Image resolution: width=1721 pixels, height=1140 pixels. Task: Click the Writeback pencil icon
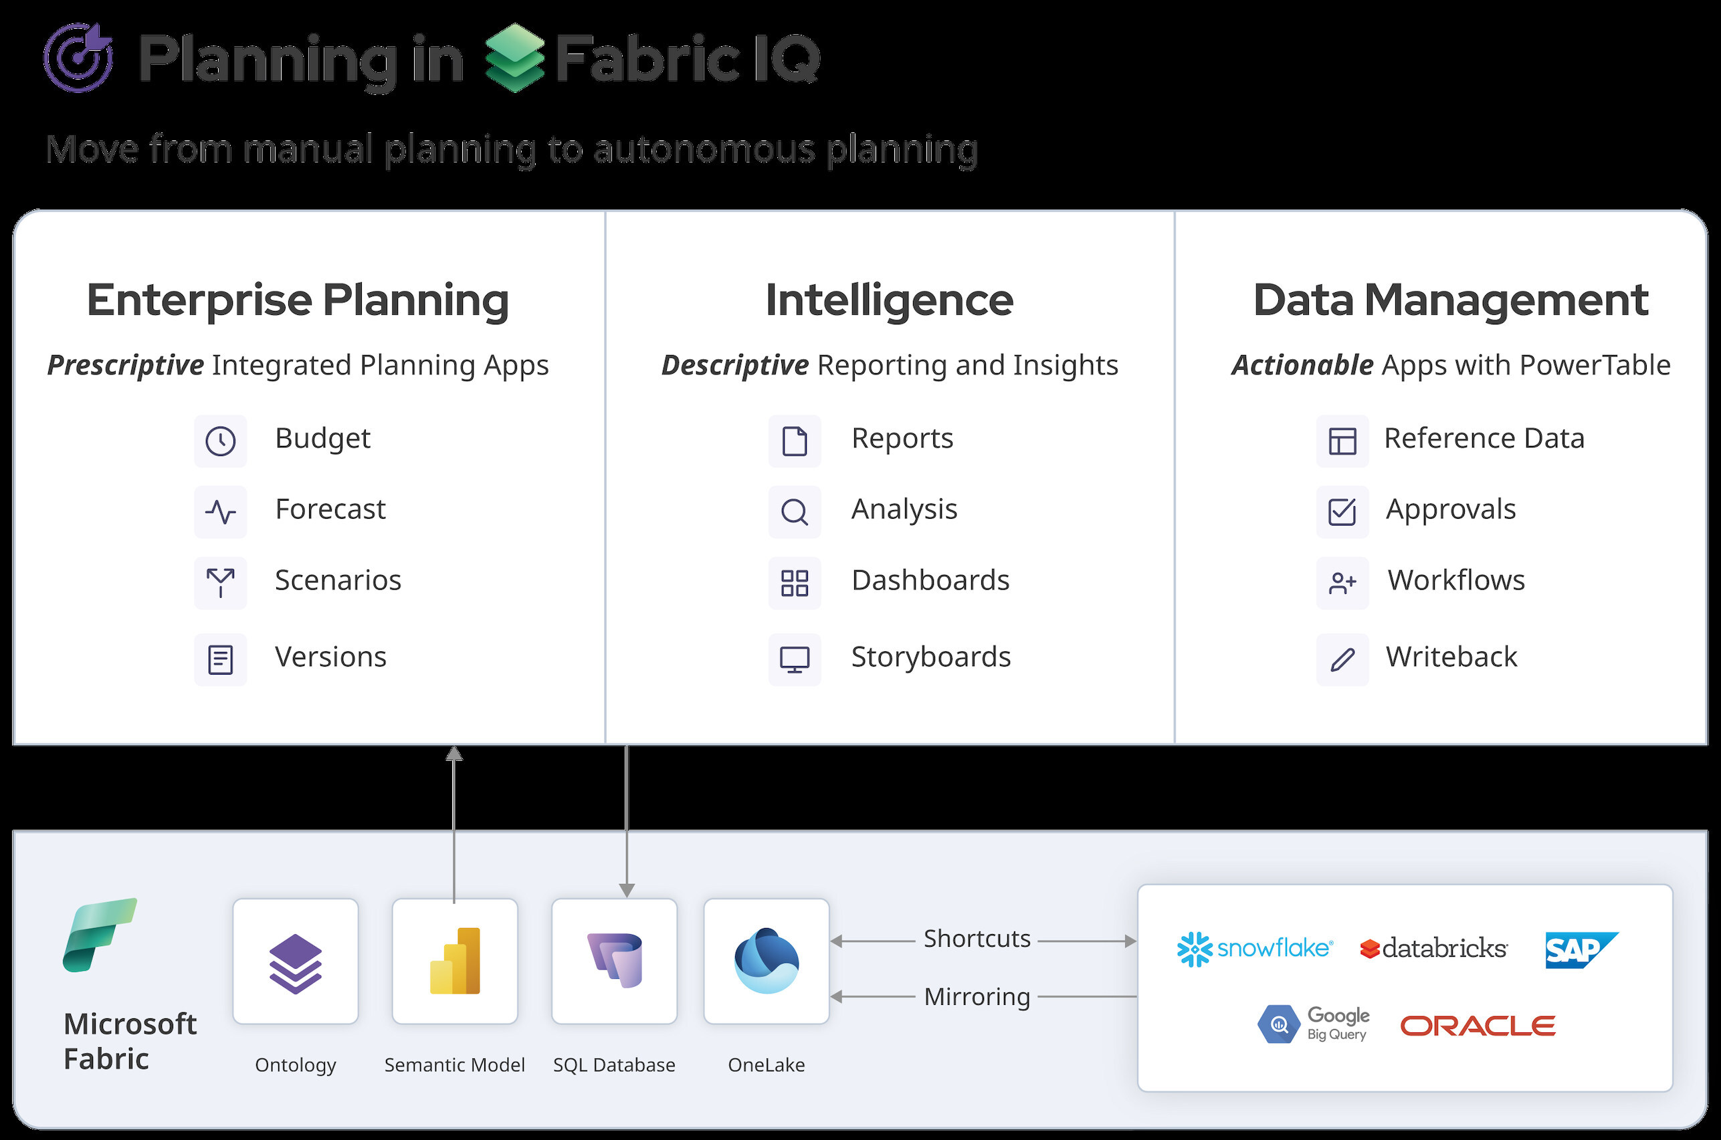[x=1342, y=659]
